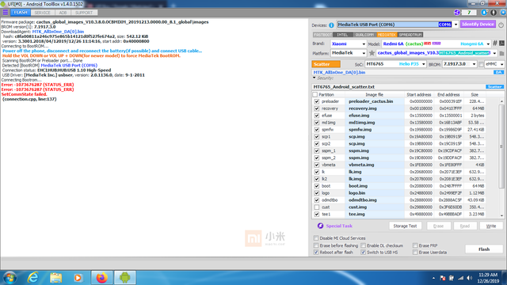This screenshot has width=507, height=285.
Task: Click the Identify Device button
Action: pos(478,25)
